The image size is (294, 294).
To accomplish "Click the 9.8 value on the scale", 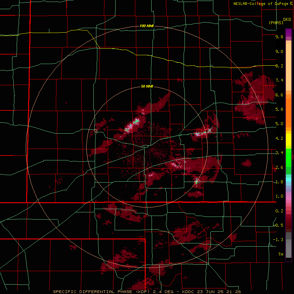I will tap(279, 37).
